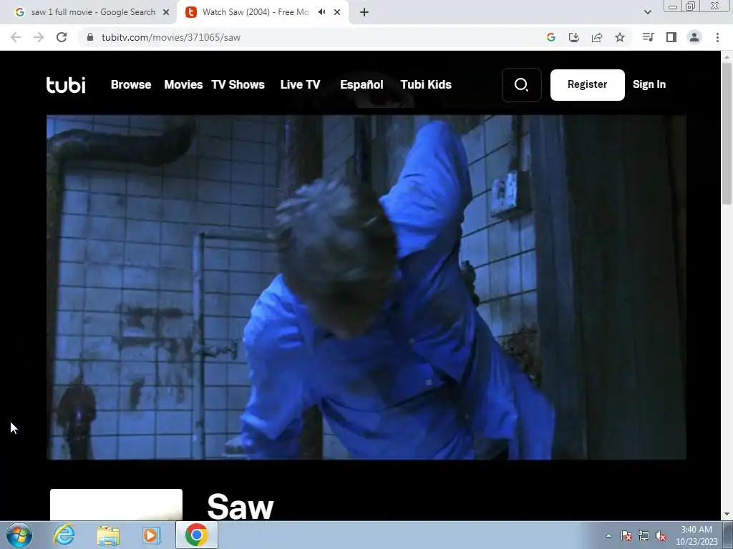Screen dimensions: 733x549
Task: Open Windows Explorer folder in taskbar
Action: click(108, 535)
